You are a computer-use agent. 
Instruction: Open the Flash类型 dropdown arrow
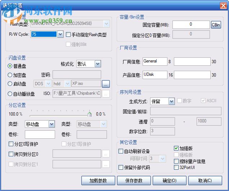[107, 24]
